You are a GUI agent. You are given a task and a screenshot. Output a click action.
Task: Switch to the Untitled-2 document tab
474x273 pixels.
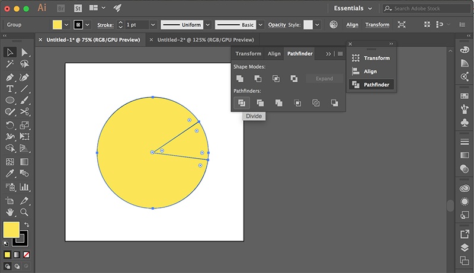point(206,40)
